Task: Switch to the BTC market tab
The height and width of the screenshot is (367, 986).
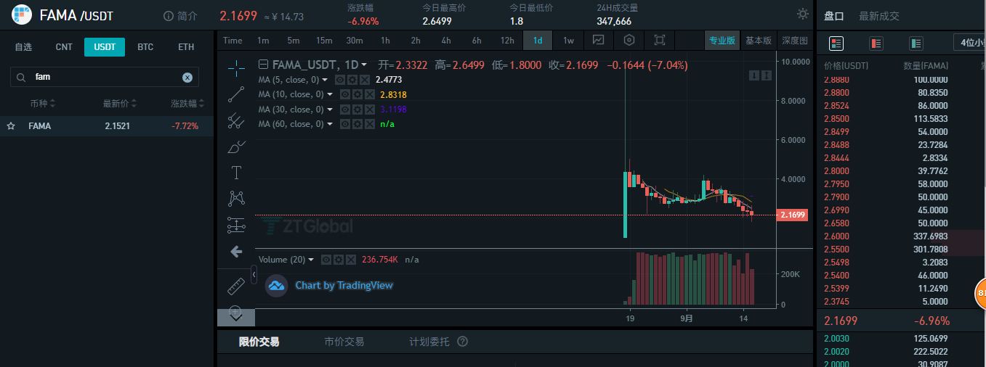Action: coord(145,47)
